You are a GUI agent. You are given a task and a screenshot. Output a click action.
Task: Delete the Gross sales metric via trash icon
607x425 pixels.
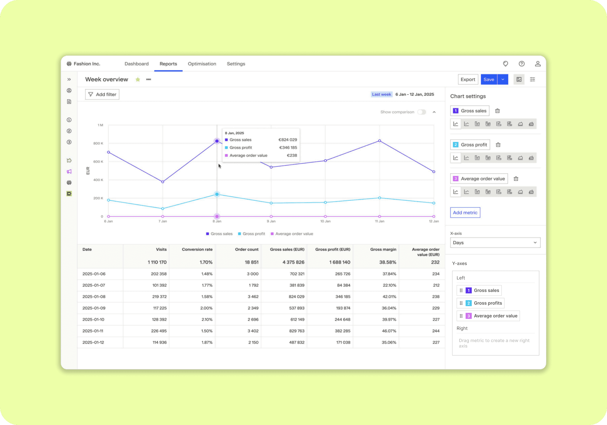pos(497,111)
